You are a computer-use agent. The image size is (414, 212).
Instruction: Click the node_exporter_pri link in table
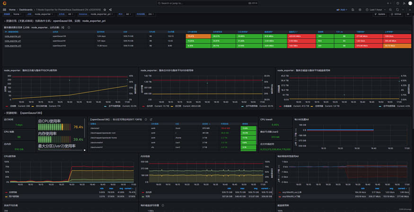(x=13, y=36)
